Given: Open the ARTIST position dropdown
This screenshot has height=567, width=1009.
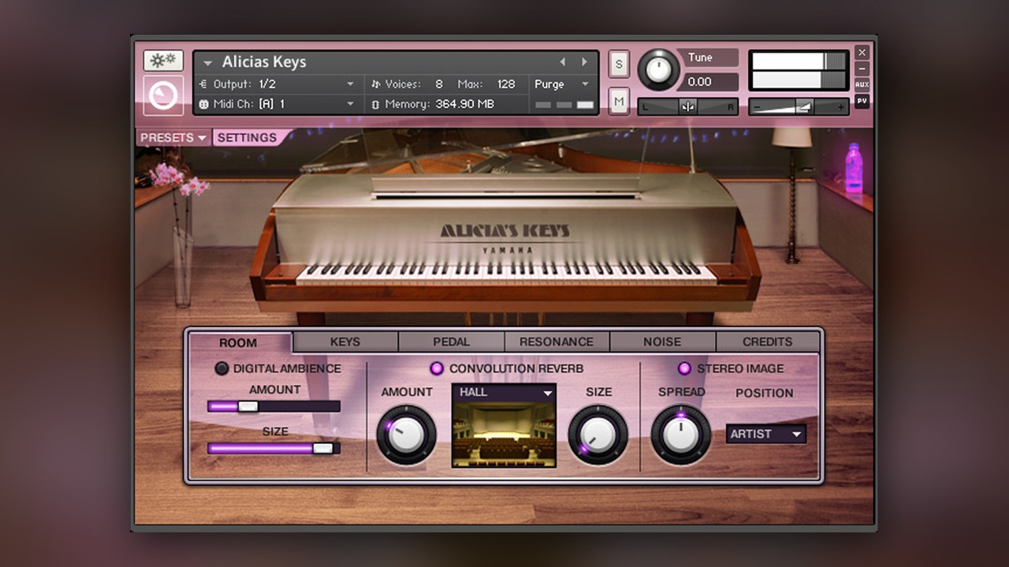Looking at the screenshot, I should pos(766,434).
